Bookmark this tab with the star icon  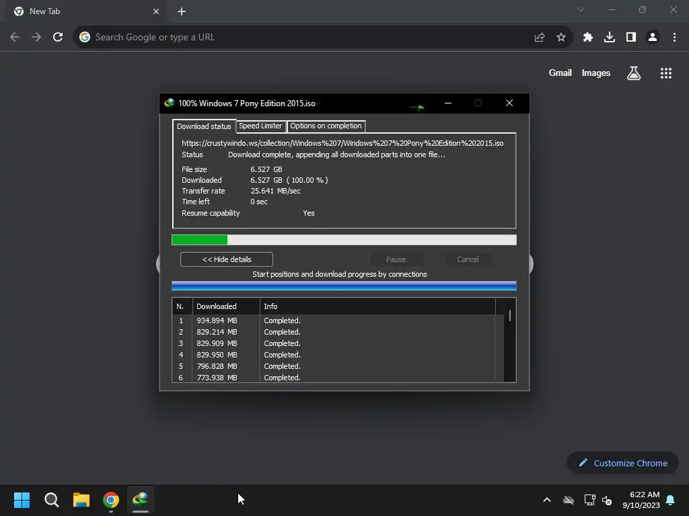pyautogui.click(x=561, y=38)
